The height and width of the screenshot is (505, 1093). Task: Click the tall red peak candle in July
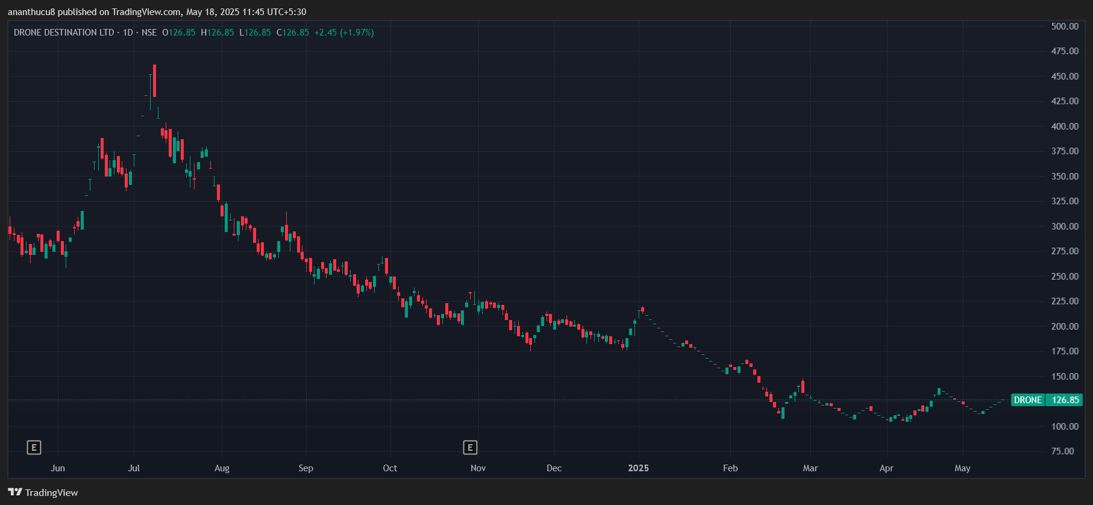point(155,81)
